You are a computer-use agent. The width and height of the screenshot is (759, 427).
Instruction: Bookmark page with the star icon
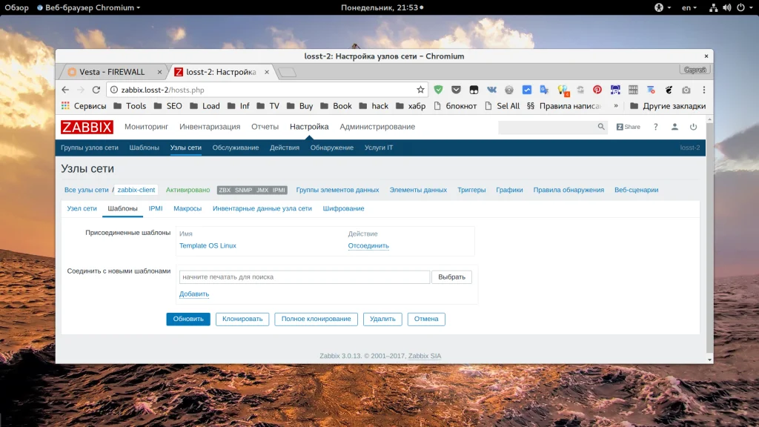point(420,90)
